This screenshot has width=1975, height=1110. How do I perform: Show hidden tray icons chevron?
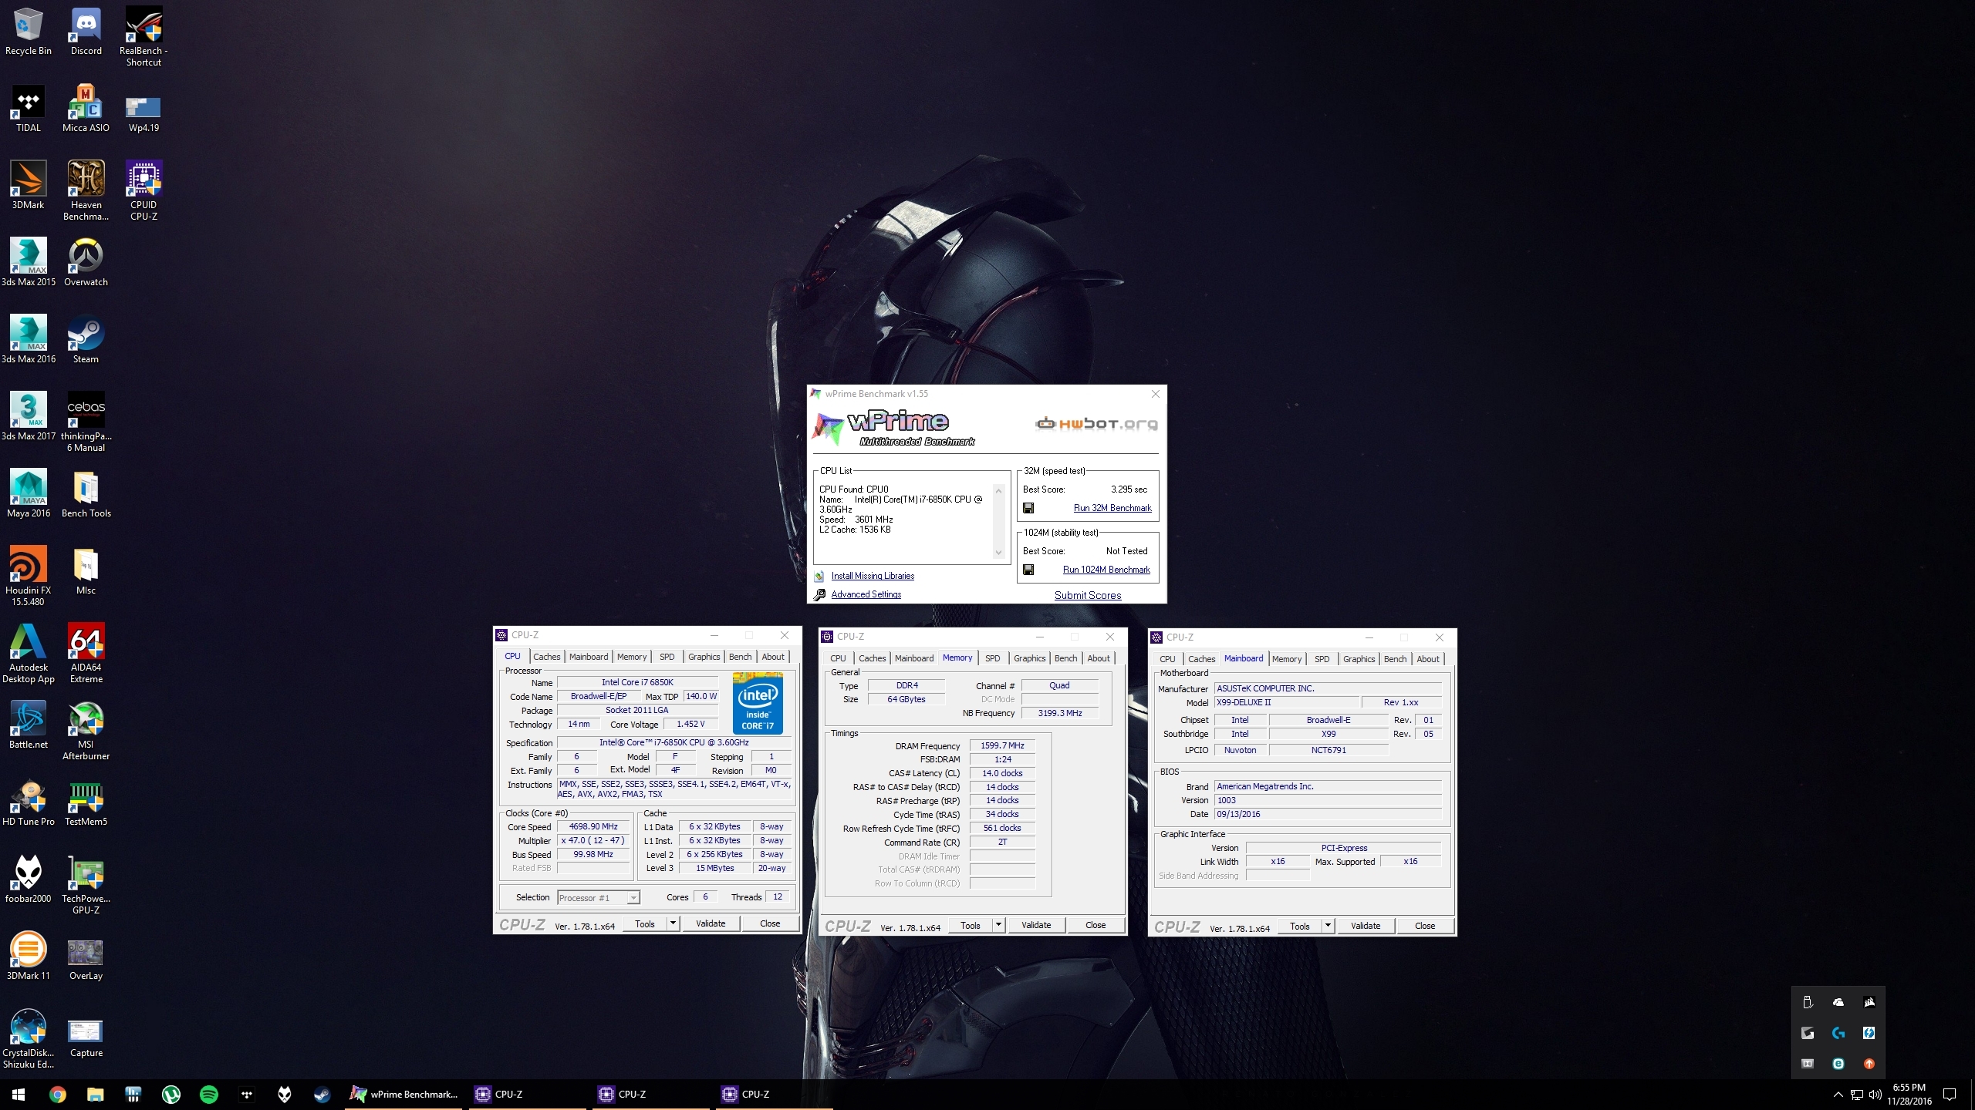pos(1838,1095)
